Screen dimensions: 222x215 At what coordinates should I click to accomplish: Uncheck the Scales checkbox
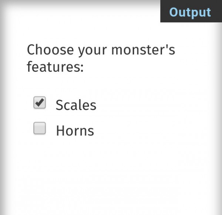tap(40, 103)
